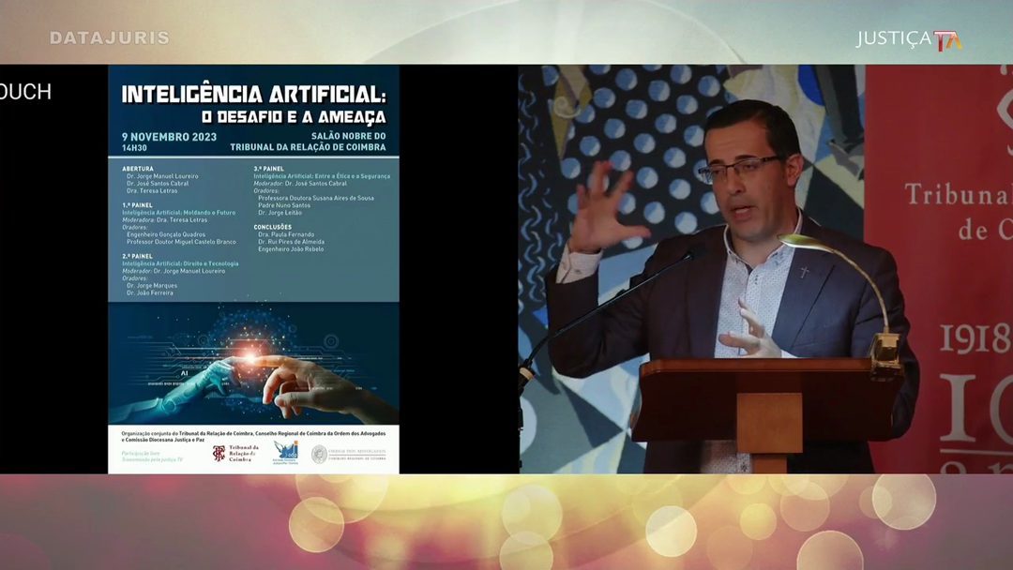This screenshot has width=1013, height=570.
Task: Click the speaker's eyeglasses
Action: [740, 170]
